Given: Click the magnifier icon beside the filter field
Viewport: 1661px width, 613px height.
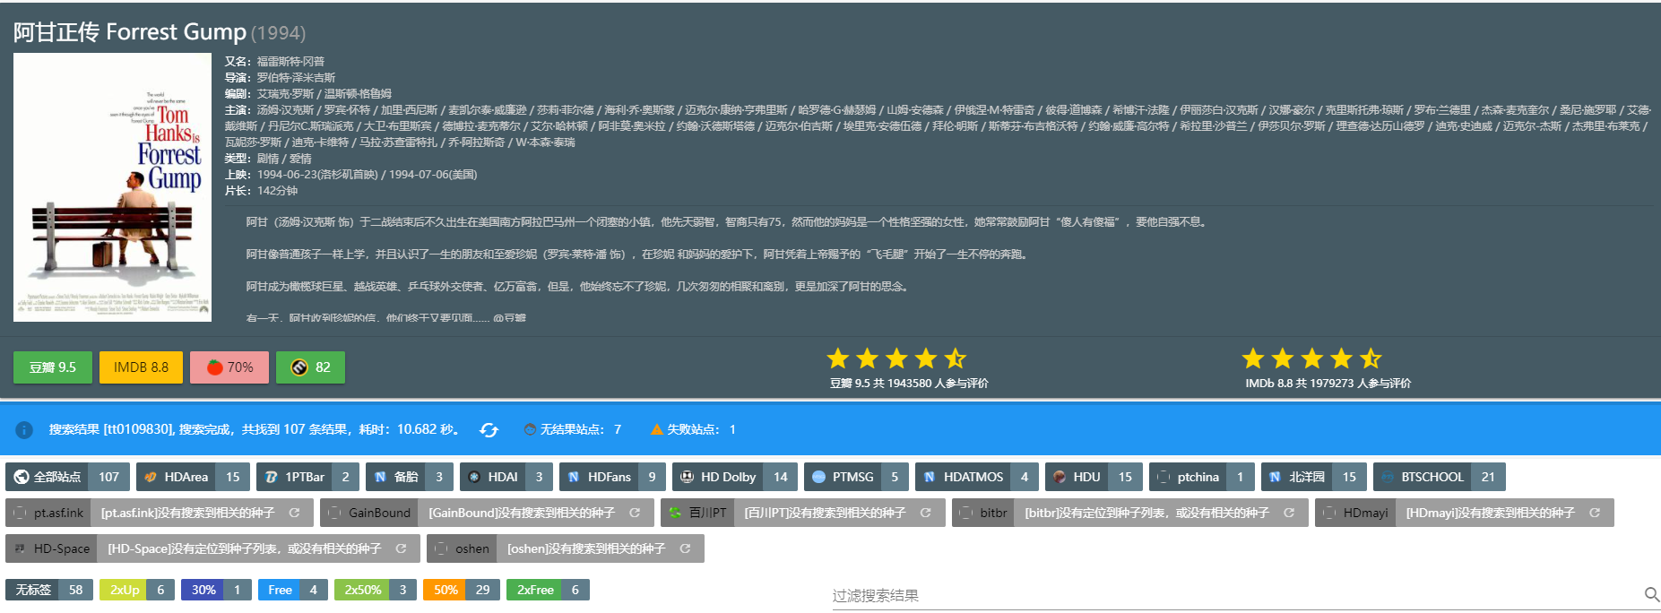Looking at the screenshot, I should 1651,594.
